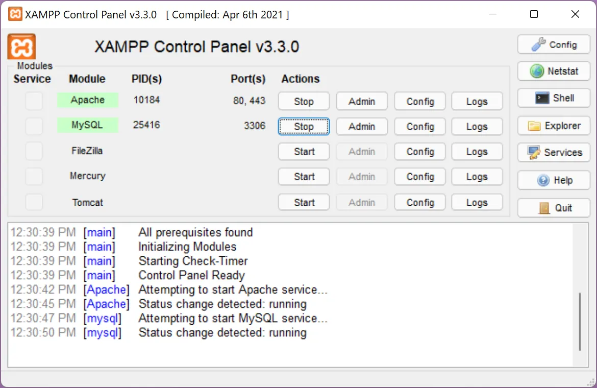This screenshot has width=597, height=388.
Task: Quit XAMPP using the door icon
Action: 544,208
